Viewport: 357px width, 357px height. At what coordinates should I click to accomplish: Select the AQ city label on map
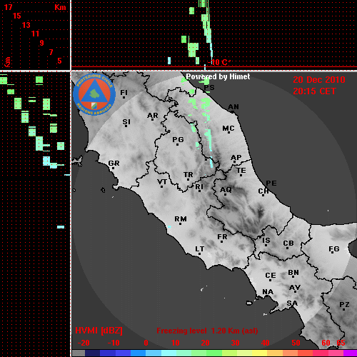pyautogui.click(x=226, y=190)
